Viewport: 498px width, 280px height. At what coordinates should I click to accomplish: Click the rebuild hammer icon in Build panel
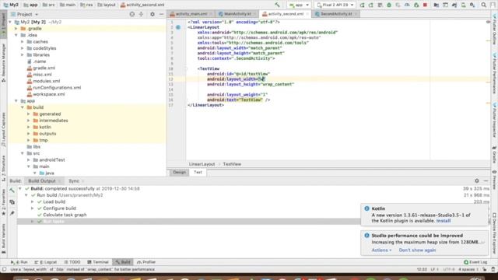[x=12, y=191]
